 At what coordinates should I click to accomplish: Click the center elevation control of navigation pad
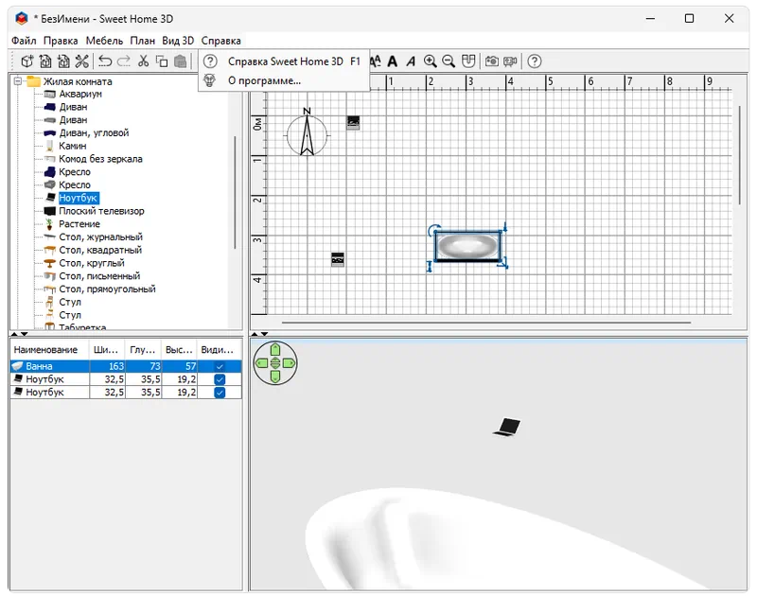tap(275, 363)
